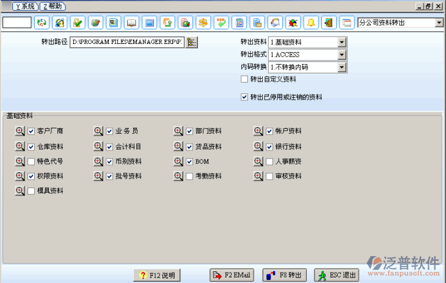
Task: Click the orange signpost toolbar icon
Action: point(203,23)
